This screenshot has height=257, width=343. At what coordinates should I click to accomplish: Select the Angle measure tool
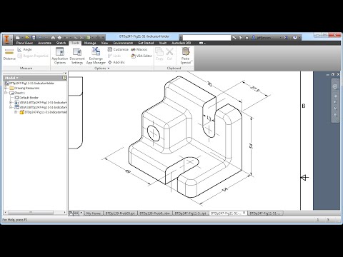pos(24,49)
